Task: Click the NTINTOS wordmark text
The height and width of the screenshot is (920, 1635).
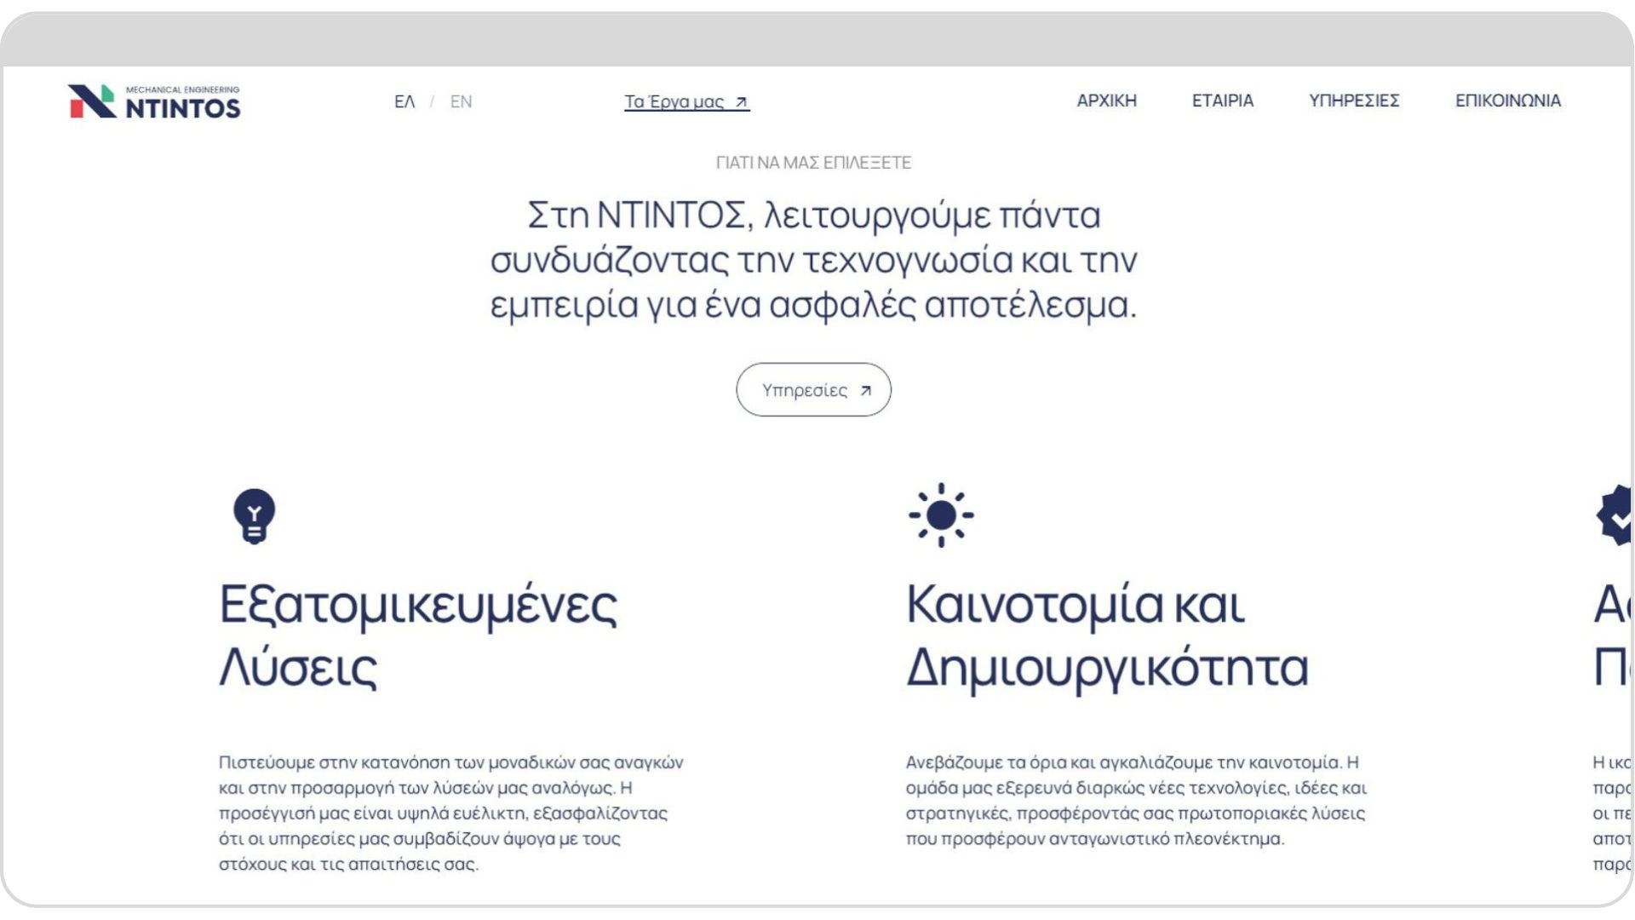Action: click(x=183, y=108)
